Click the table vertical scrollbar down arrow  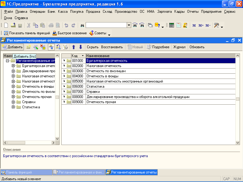[x=238, y=143]
